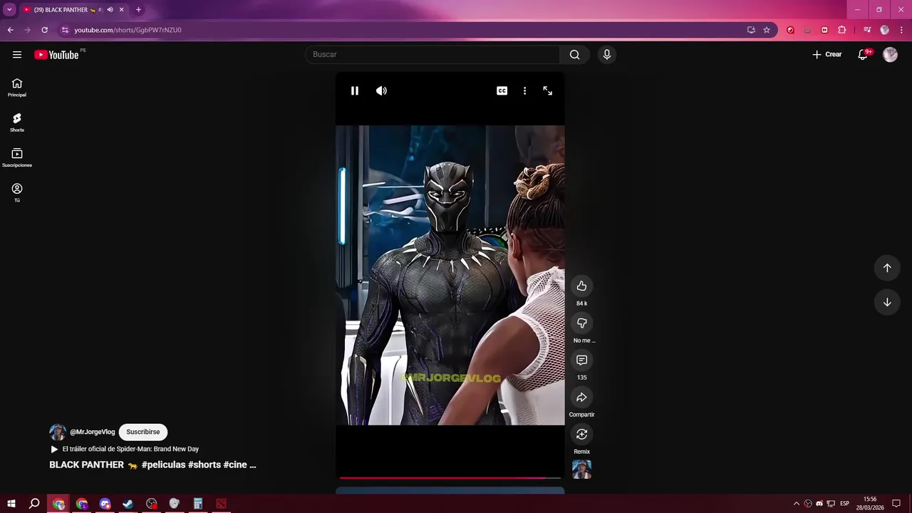Go to previous short with up arrow
Image resolution: width=912 pixels, height=513 pixels.
tap(887, 268)
